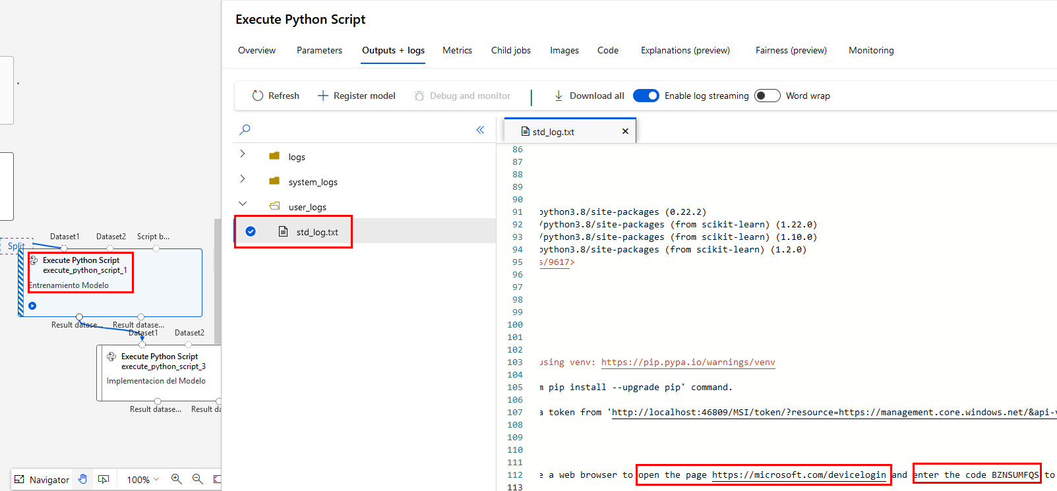Click the Refresh icon in the toolbar
The height and width of the screenshot is (491, 1057).
click(x=257, y=96)
